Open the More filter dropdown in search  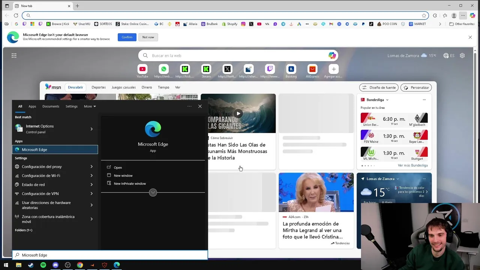pos(90,106)
